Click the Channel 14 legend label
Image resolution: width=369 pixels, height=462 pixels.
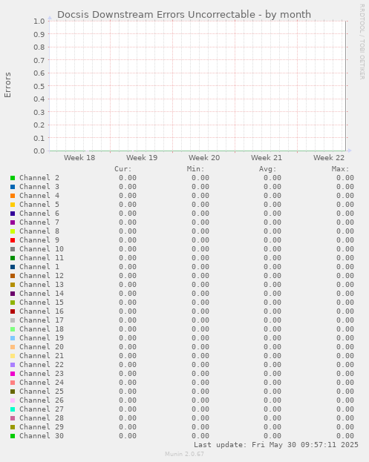point(42,294)
